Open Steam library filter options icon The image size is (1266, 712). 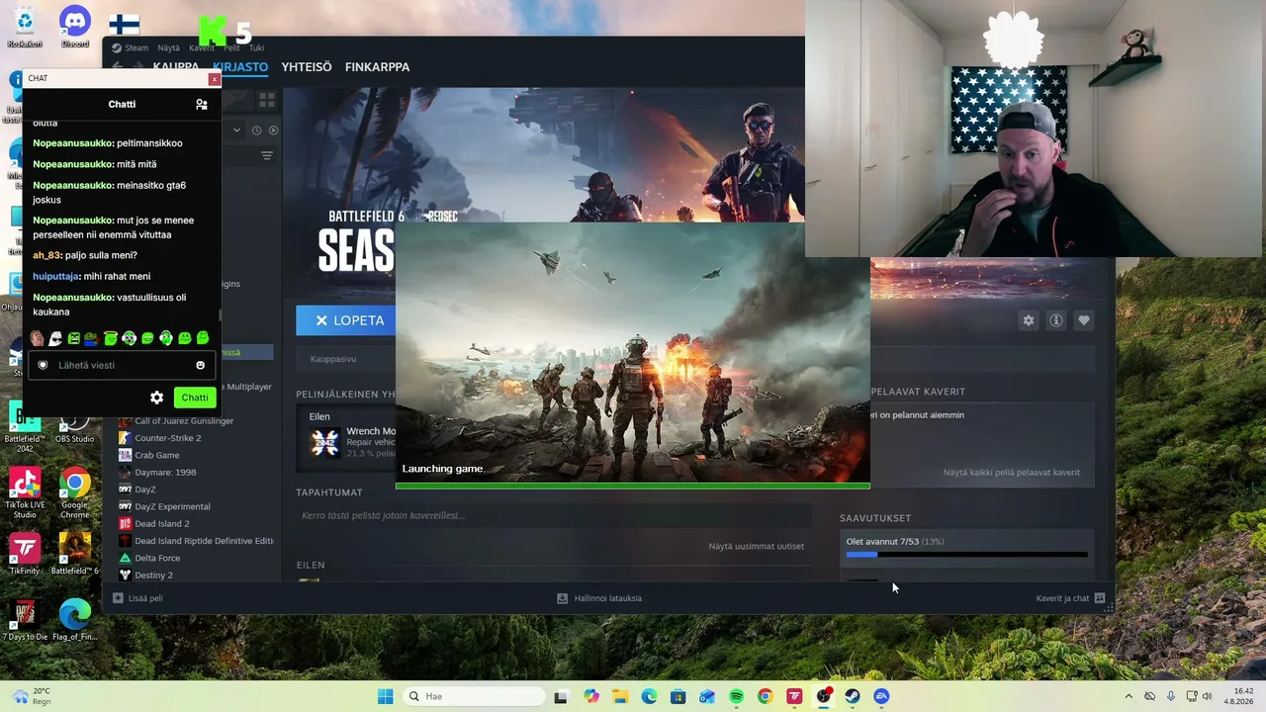pos(266,156)
